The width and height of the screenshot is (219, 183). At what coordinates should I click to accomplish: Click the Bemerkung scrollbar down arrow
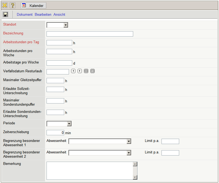click(135, 177)
